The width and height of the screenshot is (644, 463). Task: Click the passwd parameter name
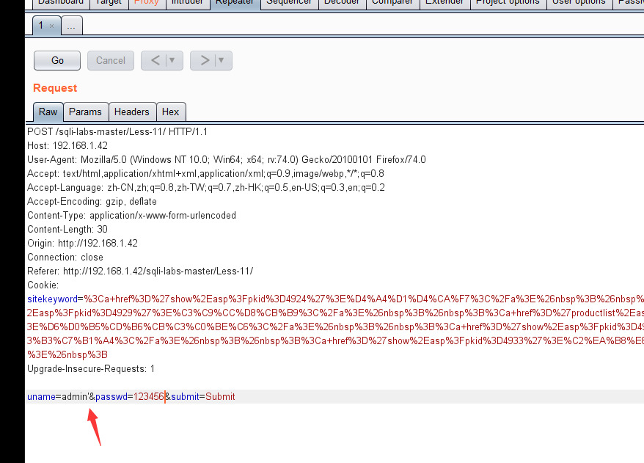pyautogui.click(x=111, y=397)
